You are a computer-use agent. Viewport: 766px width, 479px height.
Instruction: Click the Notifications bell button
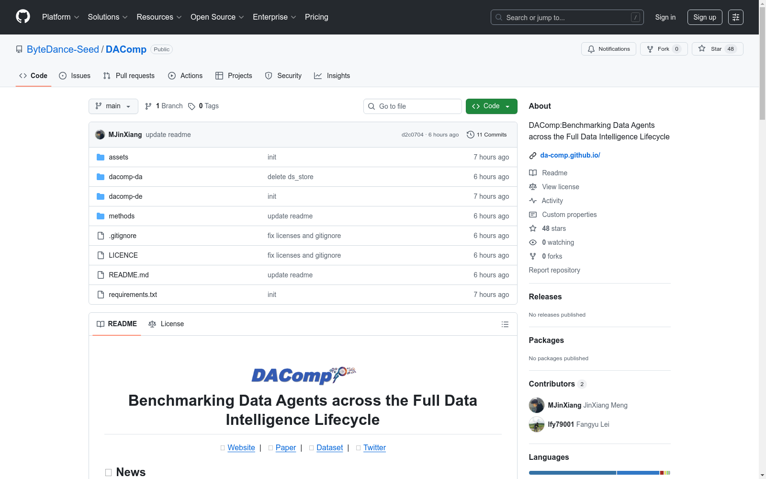tap(608, 49)
